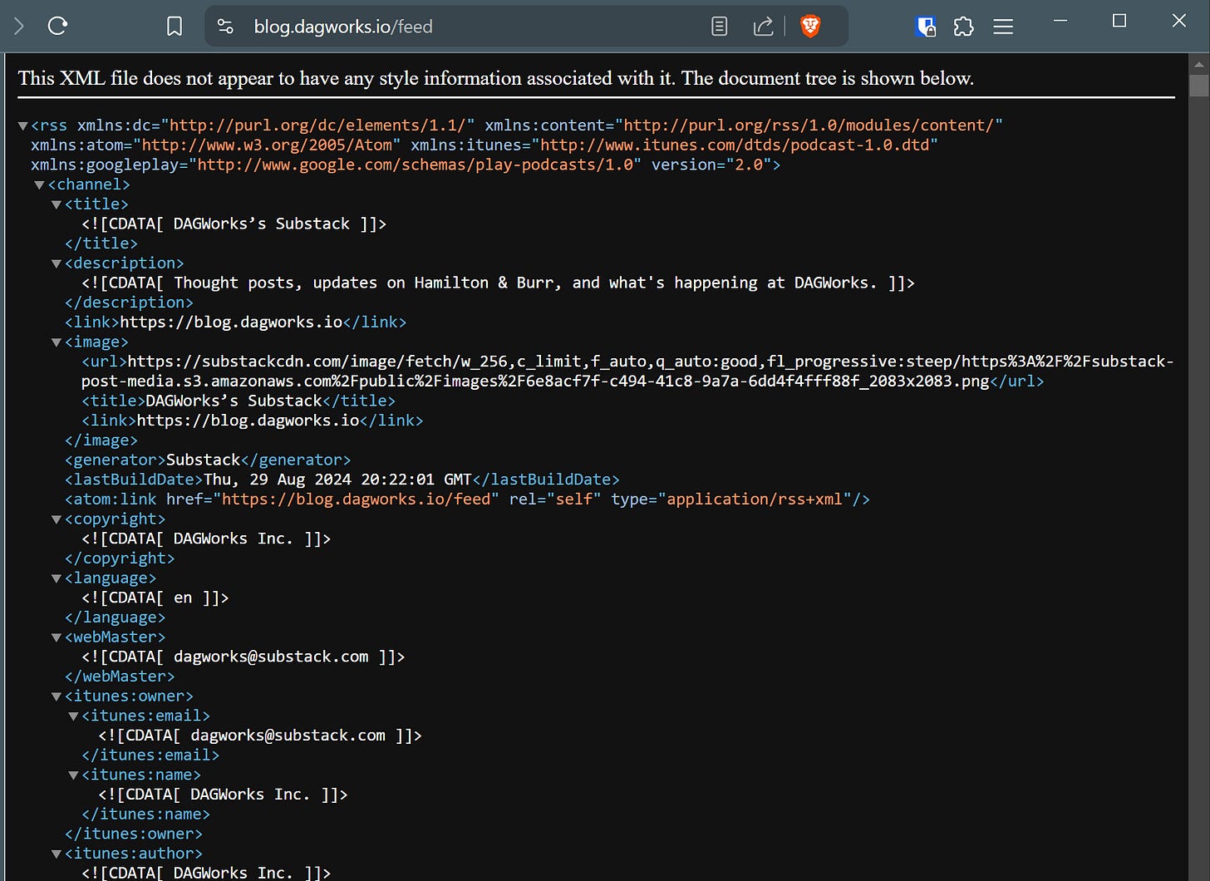This screenshot has height=881, width=1210.
Task: Click the text "DAGWorks’s Substack" in the first CDATA
Action: [262, 224]
